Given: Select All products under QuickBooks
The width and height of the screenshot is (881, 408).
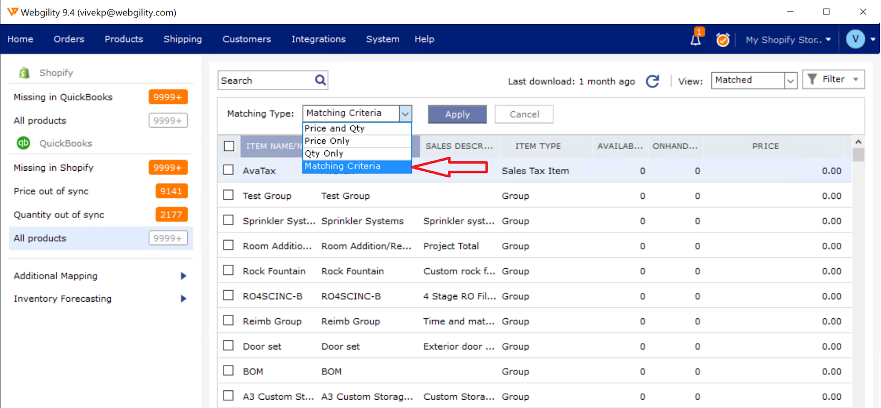Looking at the screenshot, I should click(101, 238).
